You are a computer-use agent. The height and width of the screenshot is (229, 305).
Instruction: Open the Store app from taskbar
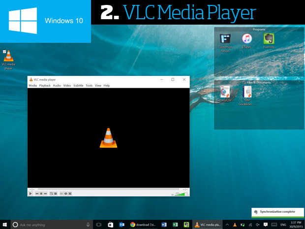coord(111,225)
